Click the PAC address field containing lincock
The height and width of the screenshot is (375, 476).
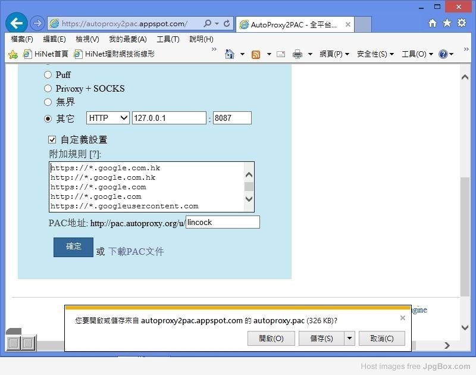point(223,223)
